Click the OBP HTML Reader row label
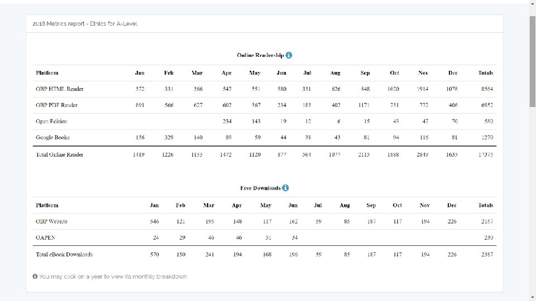536x301 pixels. 56,89
